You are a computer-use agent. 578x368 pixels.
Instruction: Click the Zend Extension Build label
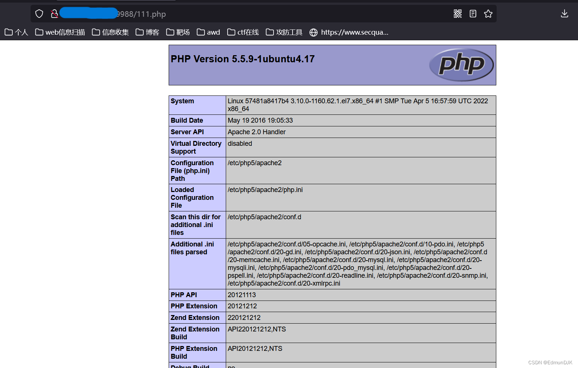pyautogui.click(x=195, y=333)
